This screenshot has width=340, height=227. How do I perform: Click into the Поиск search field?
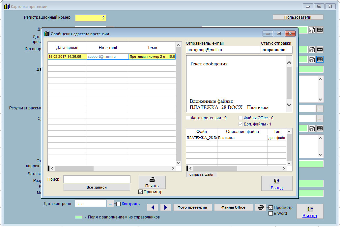point(97,179)
